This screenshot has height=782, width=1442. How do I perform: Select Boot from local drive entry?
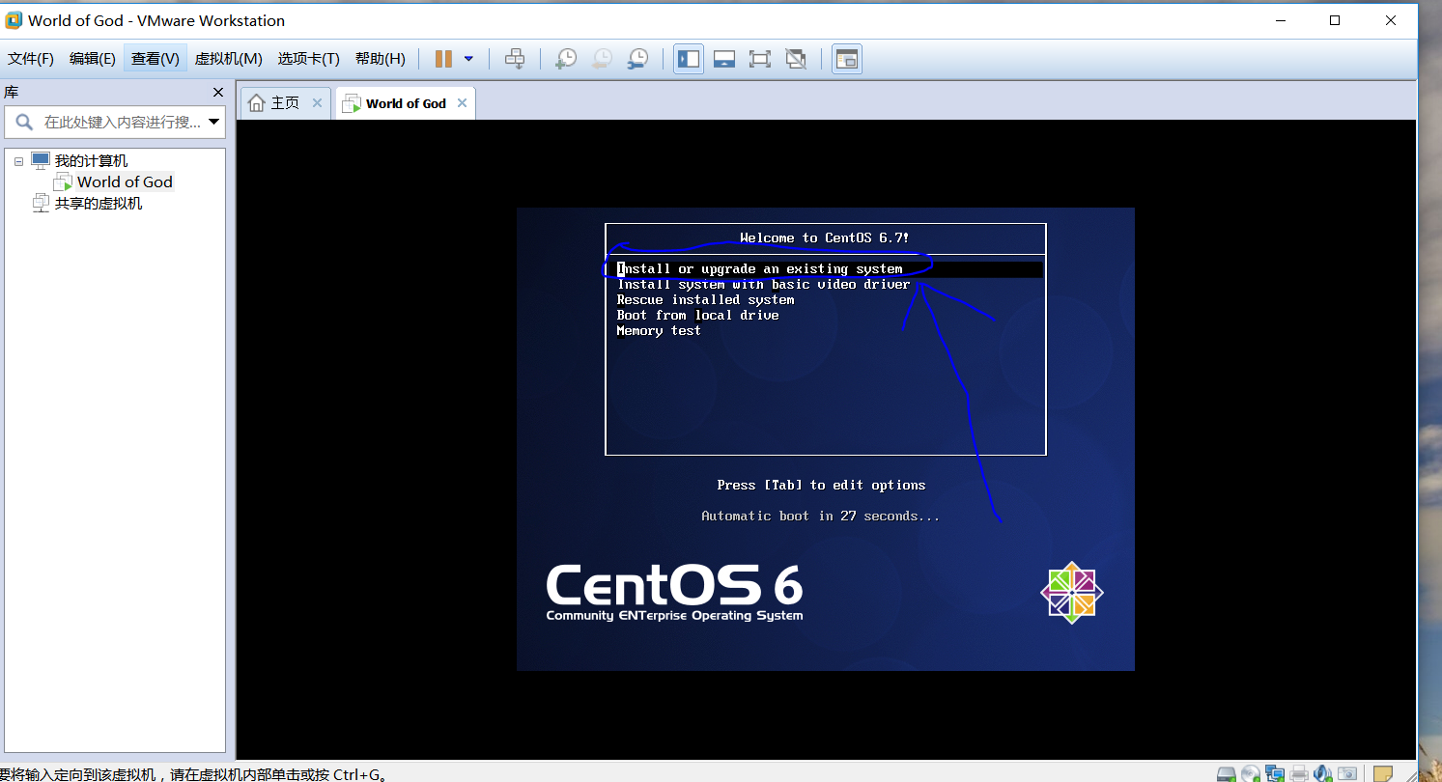click(x=697, y=316)
